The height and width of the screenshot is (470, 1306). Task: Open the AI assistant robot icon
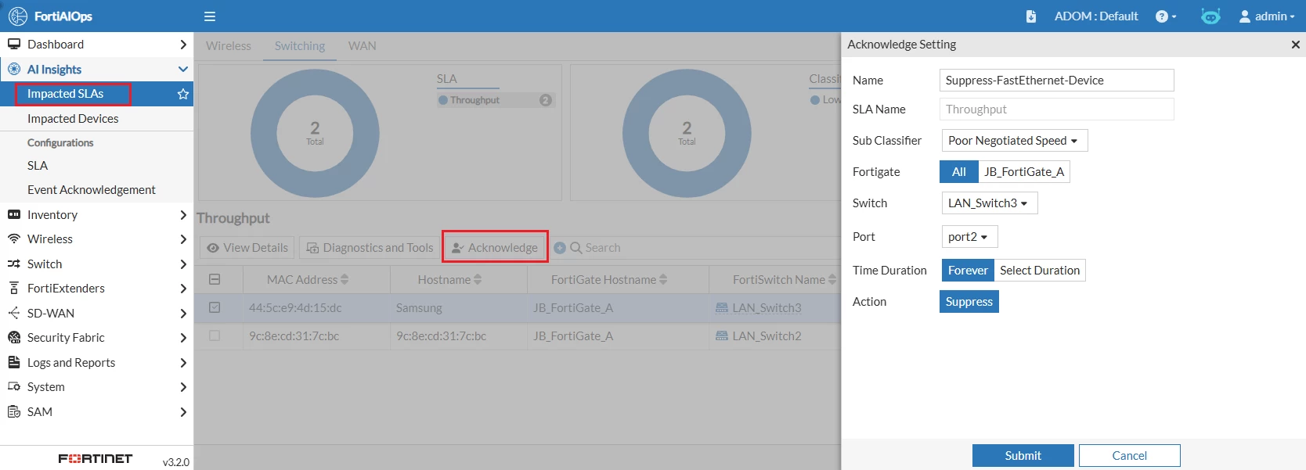tap(1210, 16)
